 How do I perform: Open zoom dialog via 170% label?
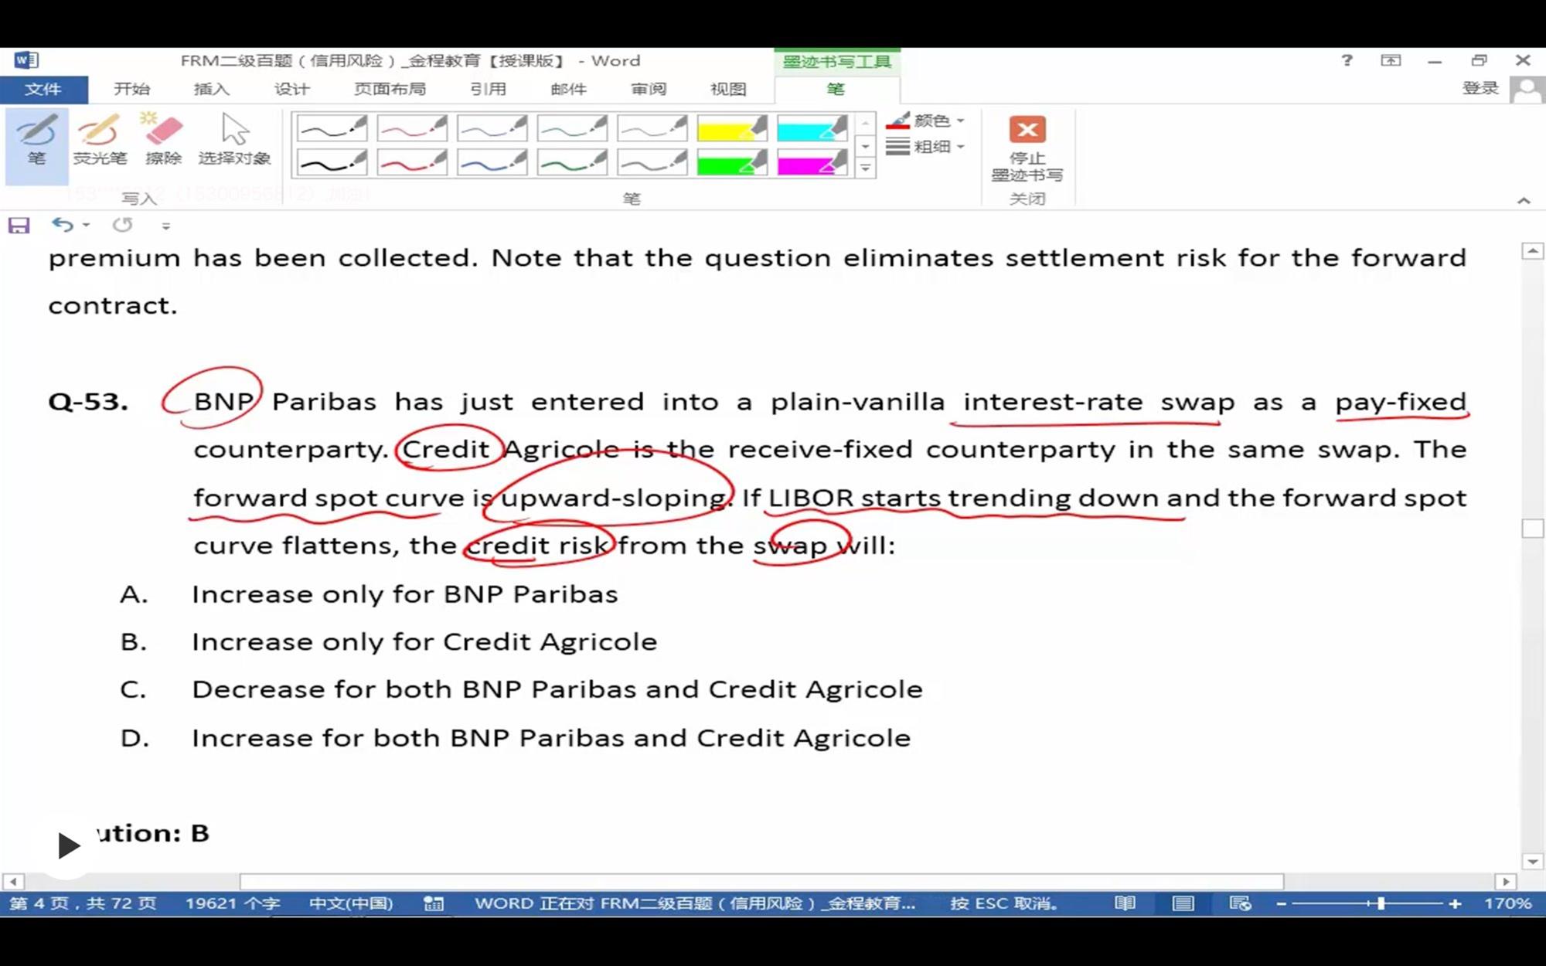point(1507,903)
